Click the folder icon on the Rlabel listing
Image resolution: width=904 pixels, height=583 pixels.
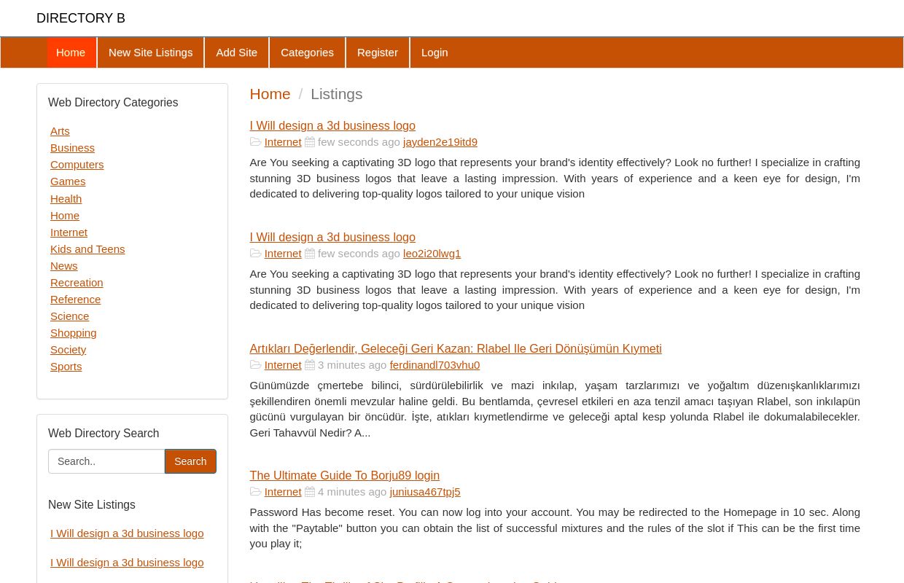click(x=256, y=364)
